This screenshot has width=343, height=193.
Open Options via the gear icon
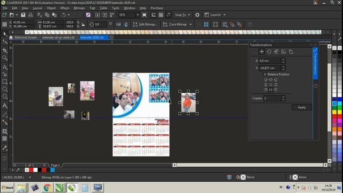pyautogui.click(x=197, y=15)
